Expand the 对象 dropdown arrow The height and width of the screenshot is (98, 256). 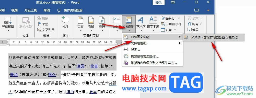coord(175,30)
